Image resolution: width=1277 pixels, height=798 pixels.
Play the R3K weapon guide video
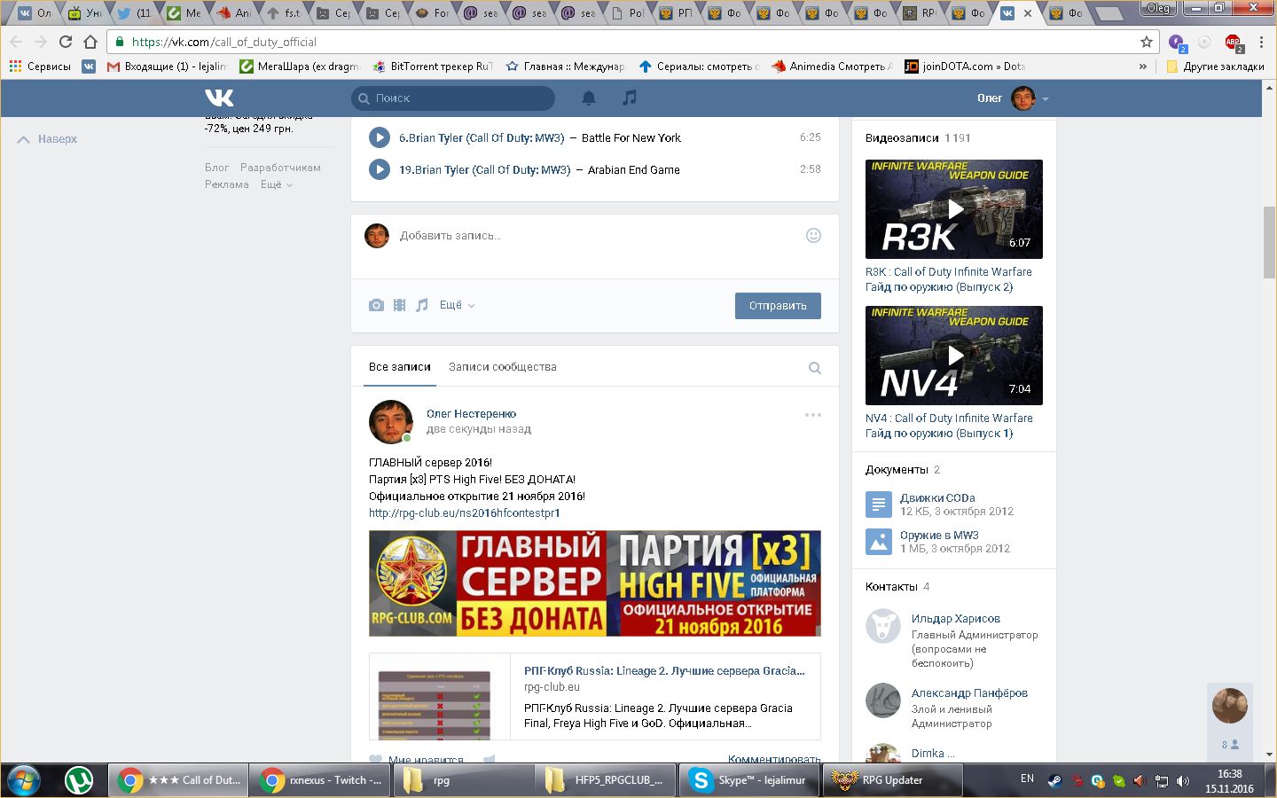pos(954,209)
